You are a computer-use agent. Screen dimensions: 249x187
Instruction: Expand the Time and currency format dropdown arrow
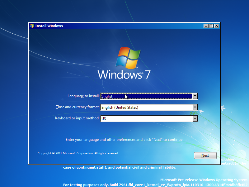click(195, 107)
